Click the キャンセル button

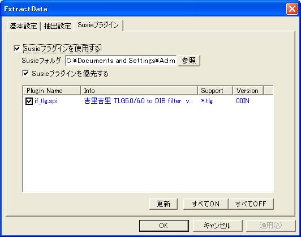point(217,226)
